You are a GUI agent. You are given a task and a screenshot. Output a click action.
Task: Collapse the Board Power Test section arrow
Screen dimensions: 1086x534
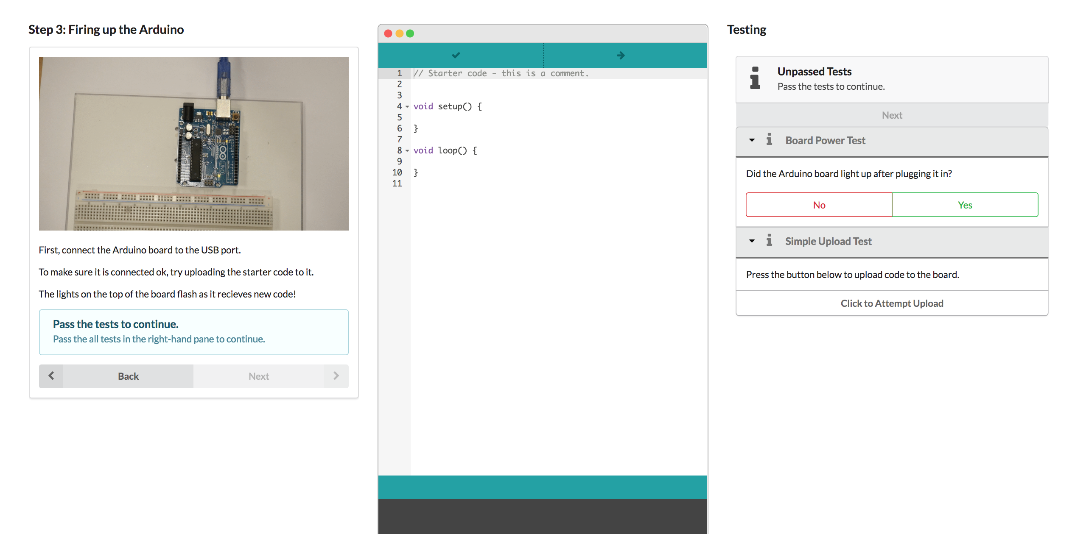click(x=752, y=140)
